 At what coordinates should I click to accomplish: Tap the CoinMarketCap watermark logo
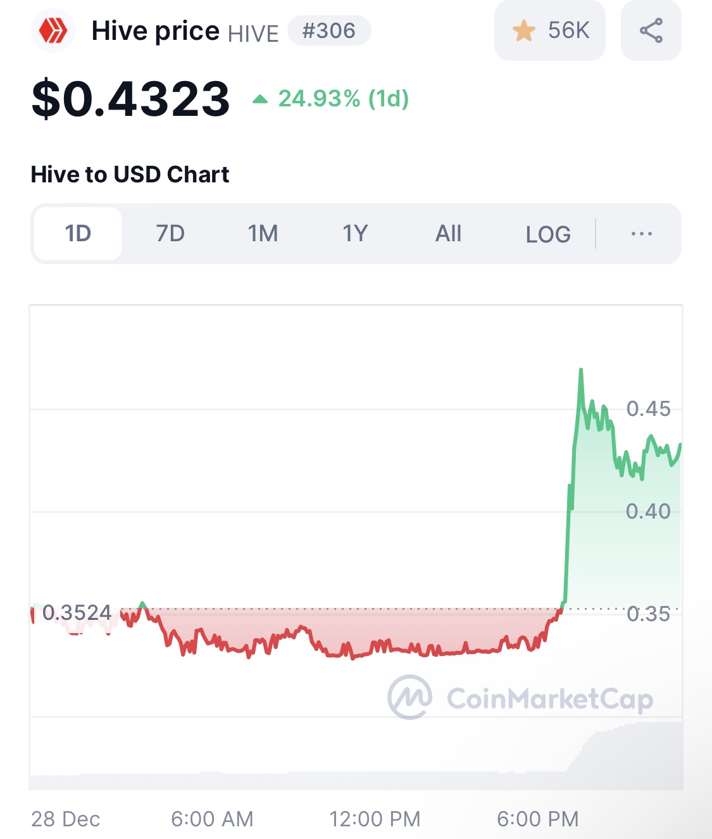[x=520, y=698]
